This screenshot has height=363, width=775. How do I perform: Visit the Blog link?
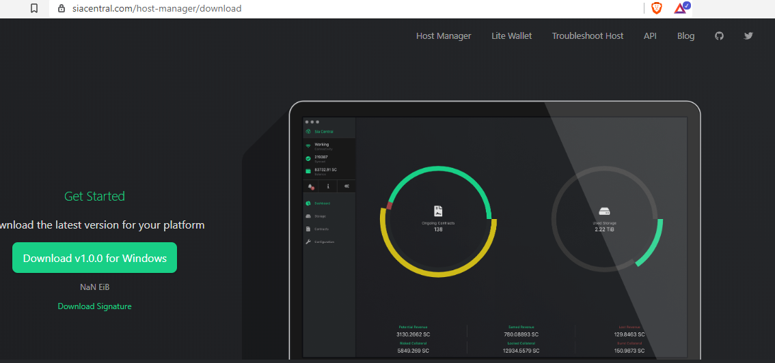[x=685, y=36]
